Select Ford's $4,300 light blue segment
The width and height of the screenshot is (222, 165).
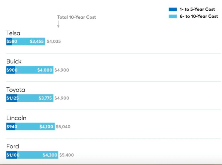38,155
